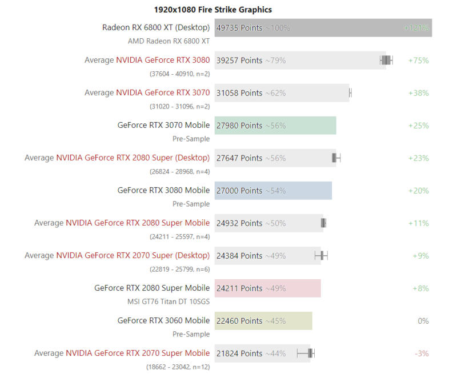
Task: Click the RTX 2070 Super Mobile range marker
Action: 306,353
